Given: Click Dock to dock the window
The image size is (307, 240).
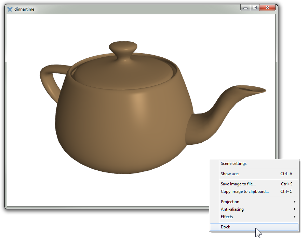Looking at the screenshot, I should pyautogui.click(x=226, y=227).
